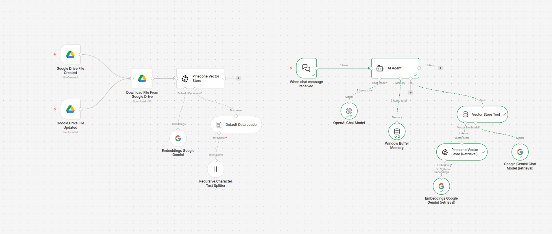The height and width of the screenshot is (234, 552).
Task: Select the Pinecone Vector Store (Retrieval) node
Action: (461, 152)
